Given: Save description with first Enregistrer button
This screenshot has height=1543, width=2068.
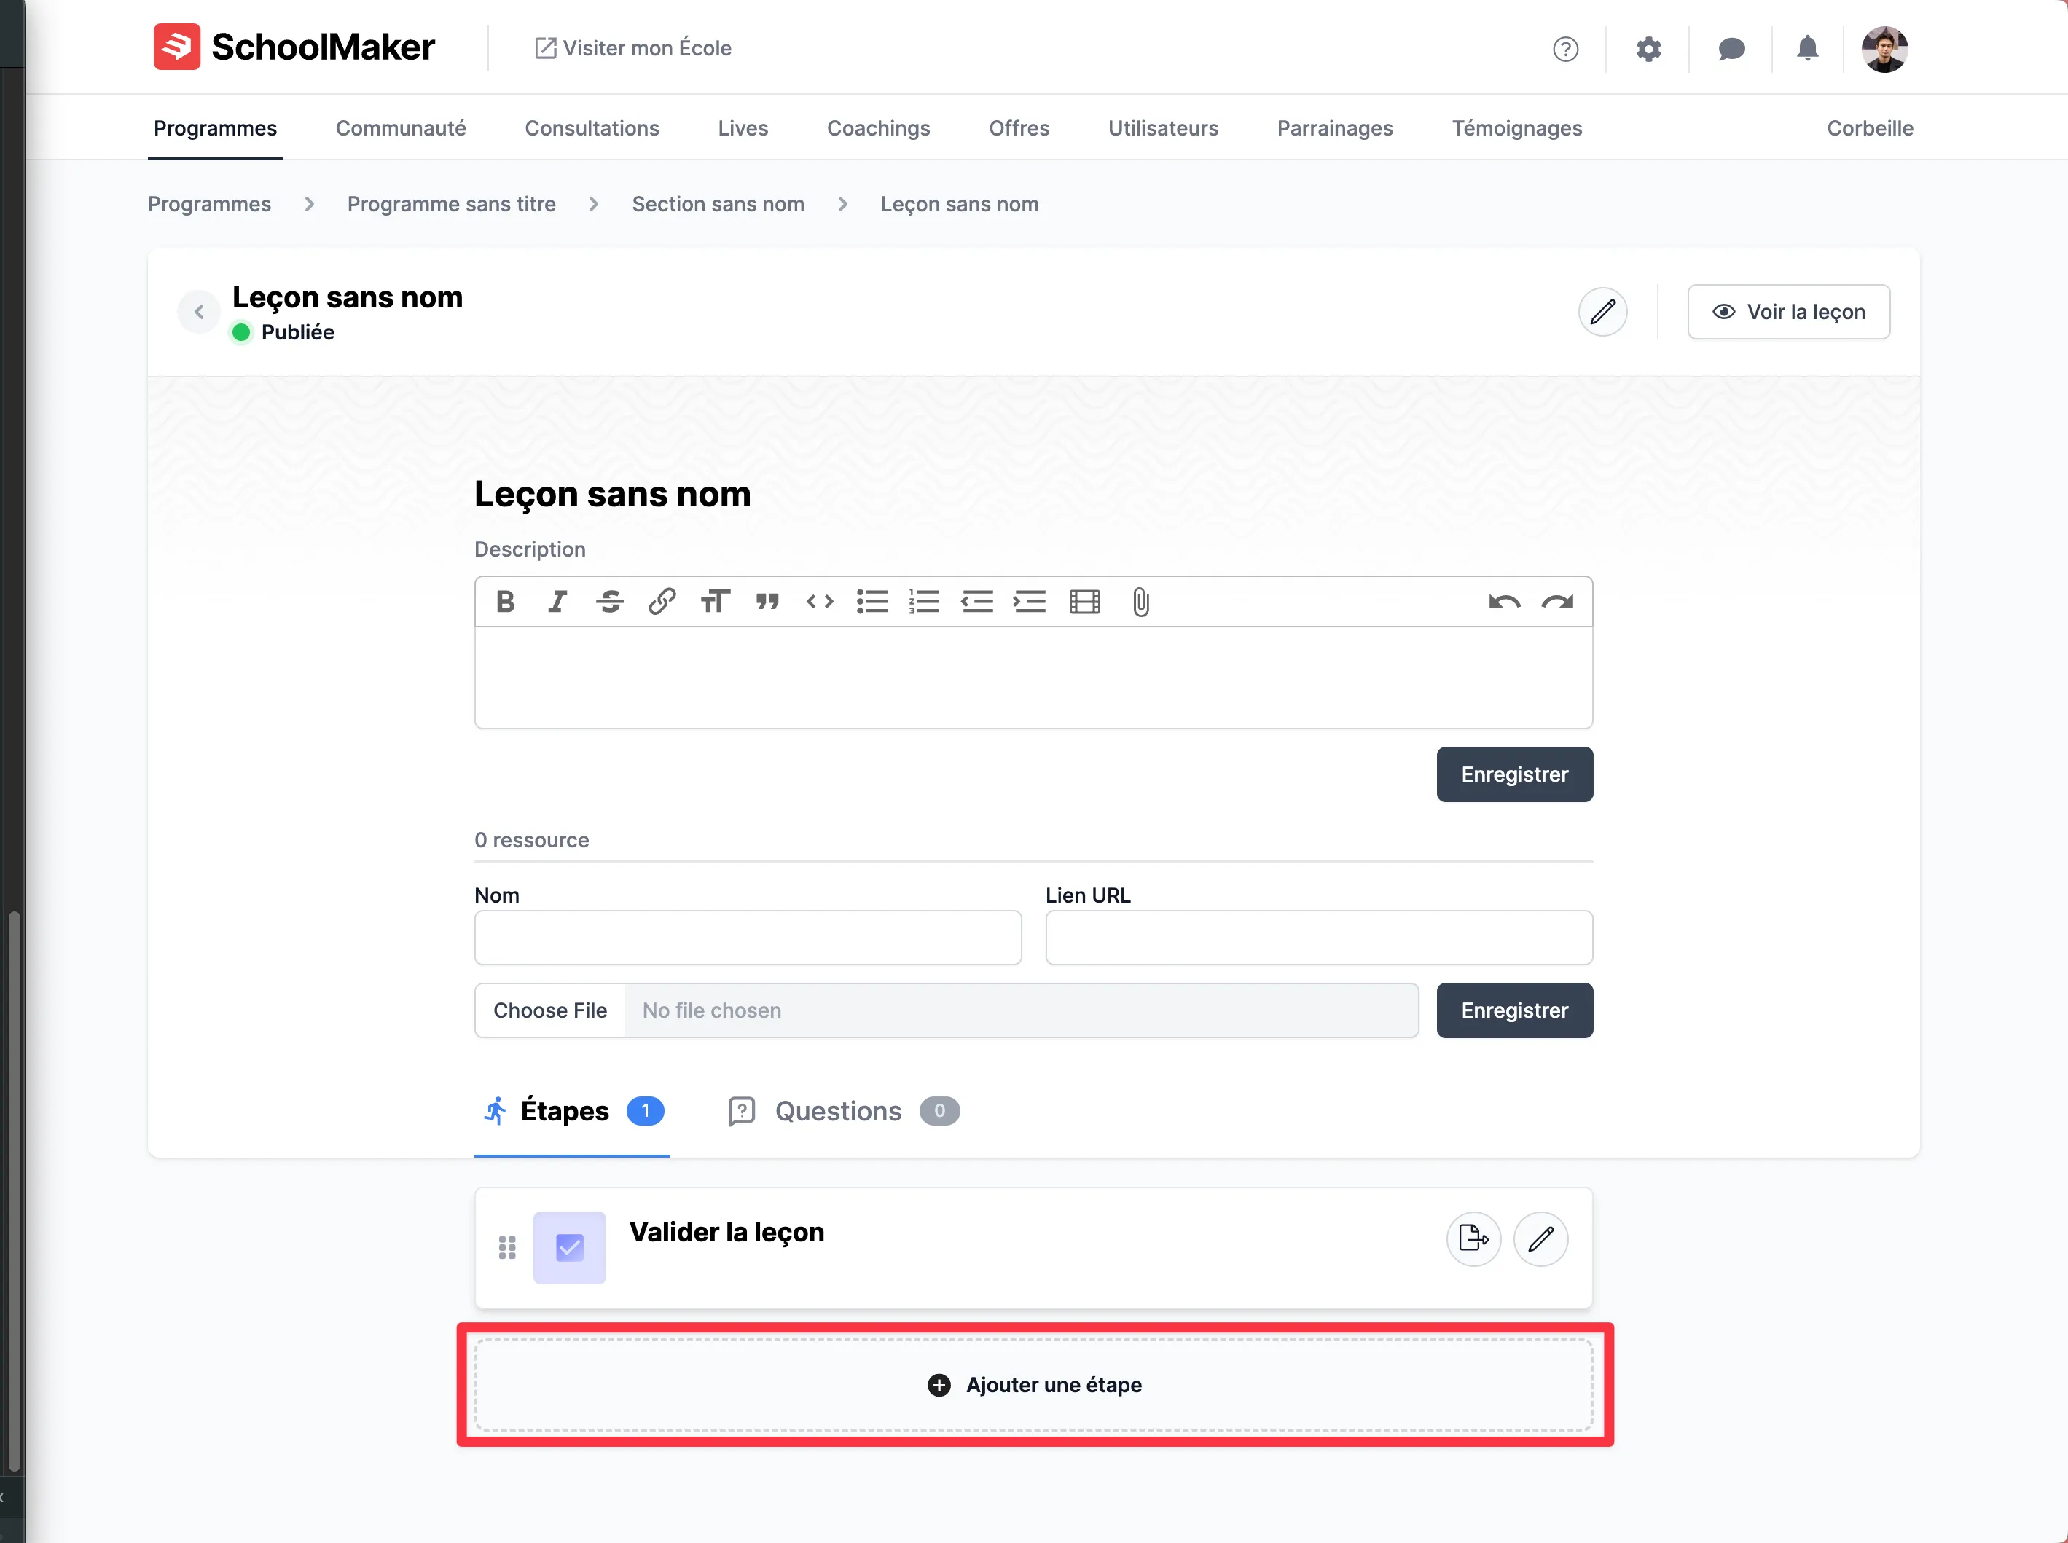Looking at the screenshot, I should tap(1514, 774).
